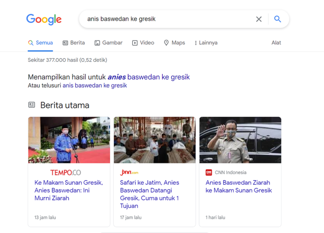Screen dimensions: 324x233
Task: Open Tempo photo of man in blue batik
Action: point(69,140)
